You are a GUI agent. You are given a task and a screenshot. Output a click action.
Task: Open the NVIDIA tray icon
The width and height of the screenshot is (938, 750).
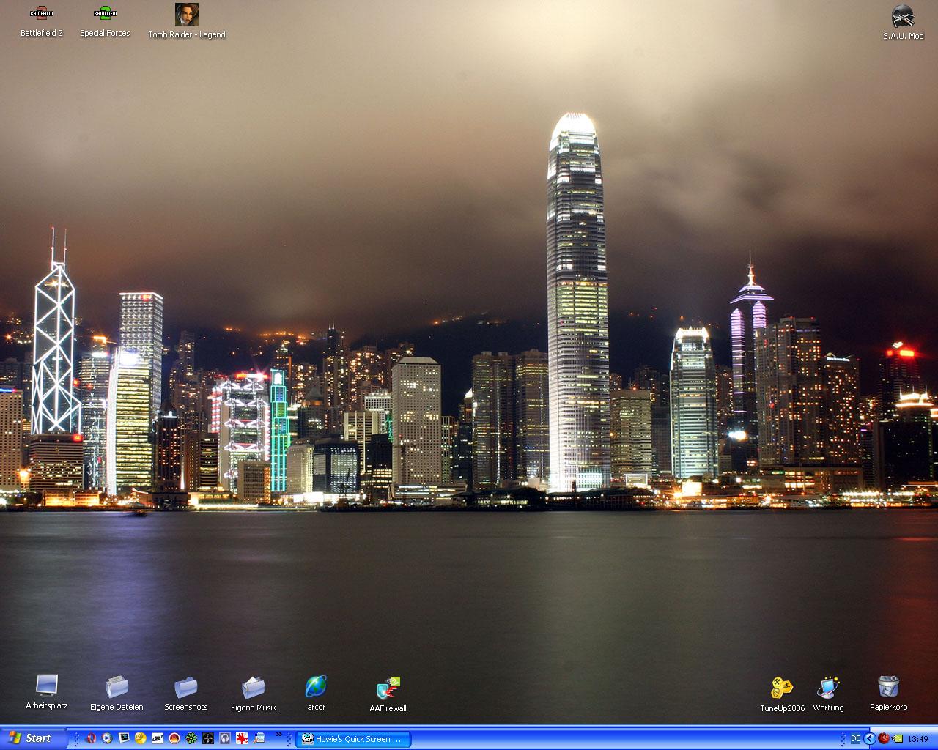[897, 738]
